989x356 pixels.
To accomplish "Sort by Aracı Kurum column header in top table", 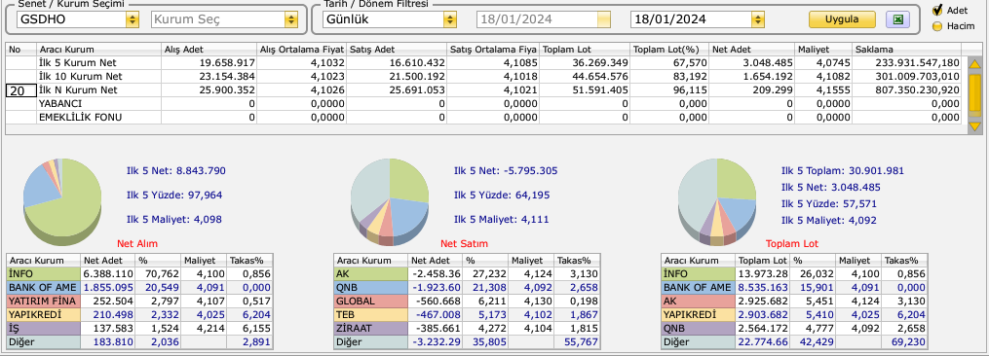I will (x=98, y=50).
